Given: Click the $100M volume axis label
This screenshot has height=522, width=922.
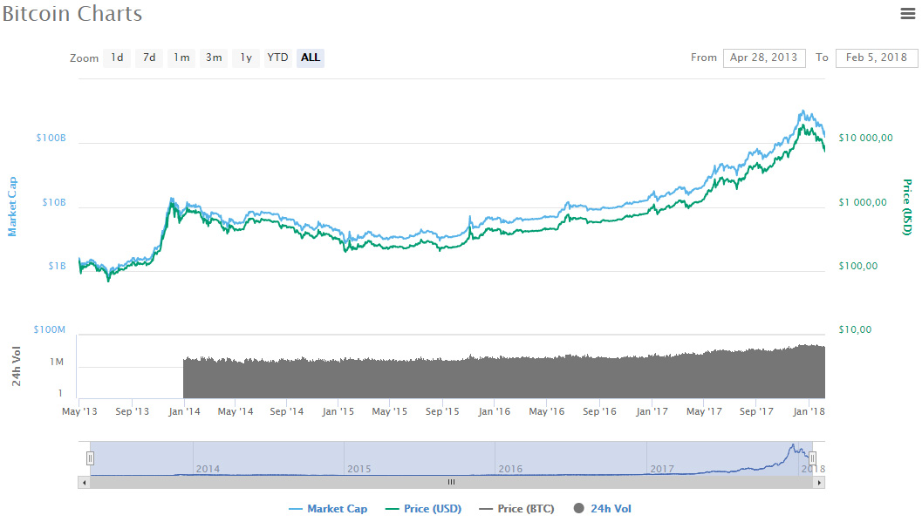Looking at the screenshot, I should pos(50,329).
